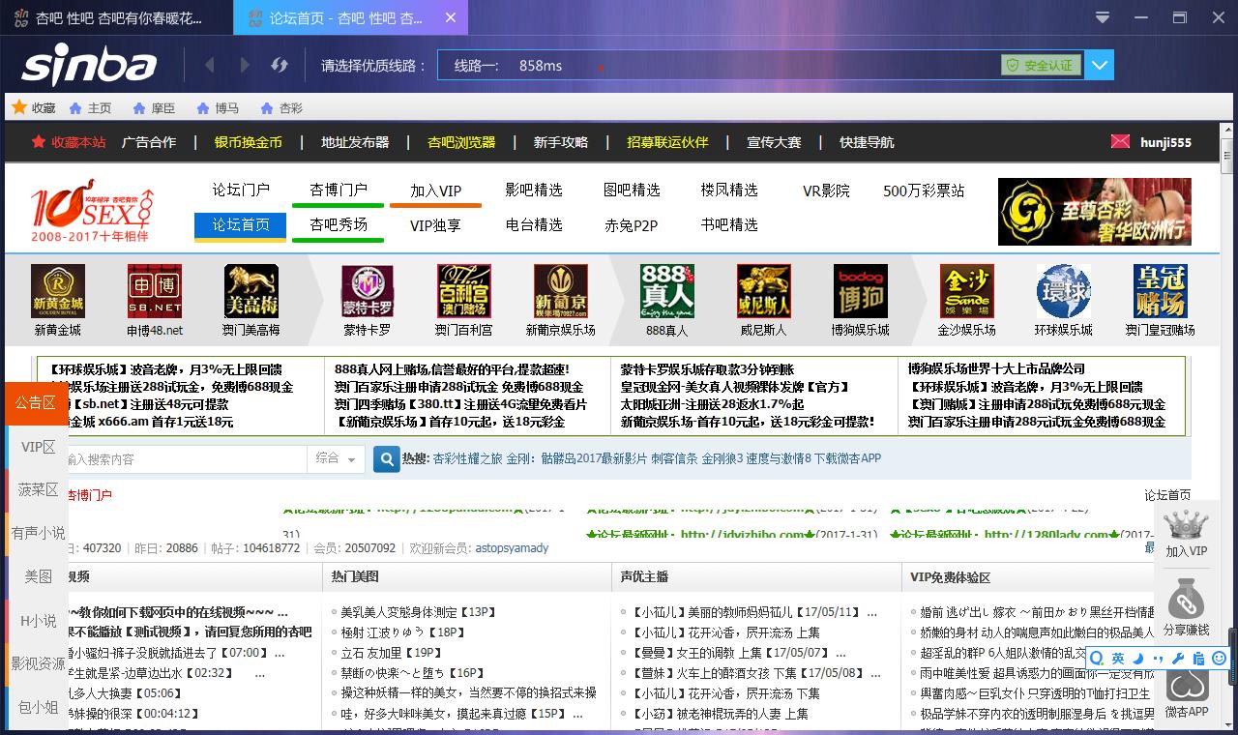The width and height of the screenshot is (1238, 735).
Task: Click the 博狗娱乐城 logo icon
Action: click(861, 291)
